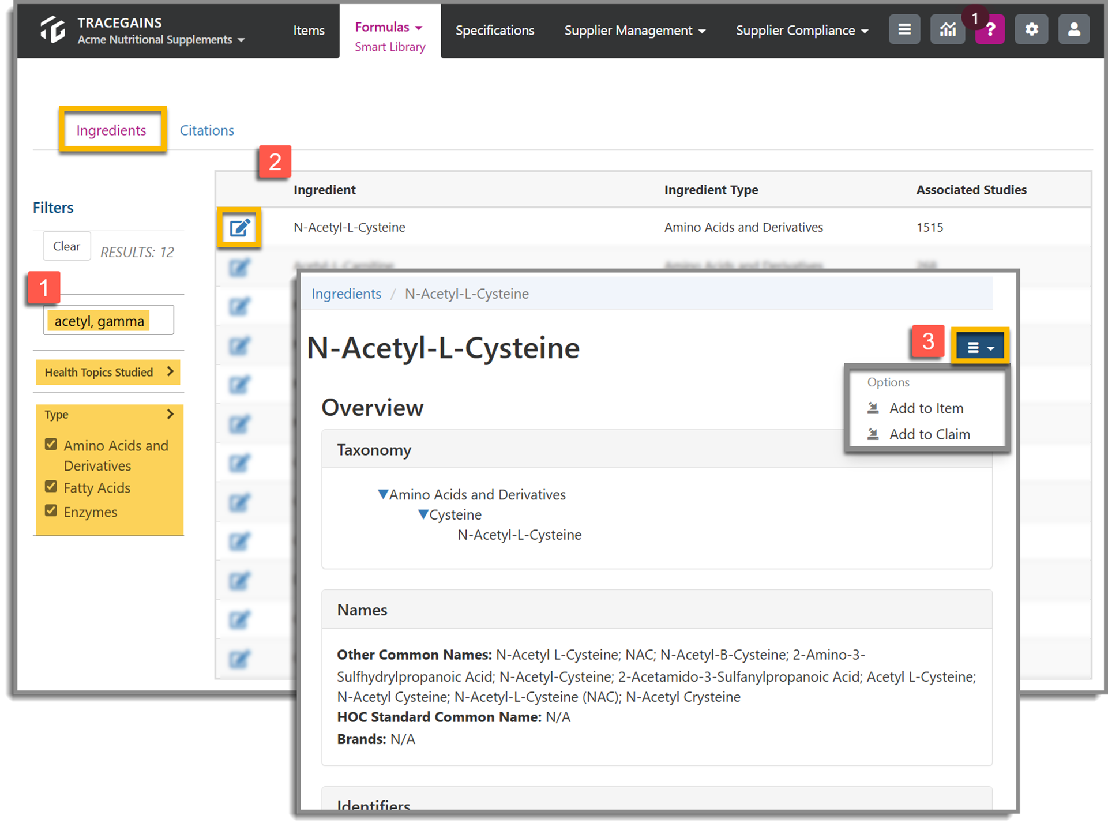Open Acme Nutritional Supplements company dropdown
Image resolution: width=1108 pixels, height=827 pixels.
coord(161,40)
